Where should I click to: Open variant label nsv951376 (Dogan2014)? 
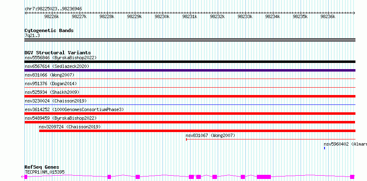tap(51, 84)
